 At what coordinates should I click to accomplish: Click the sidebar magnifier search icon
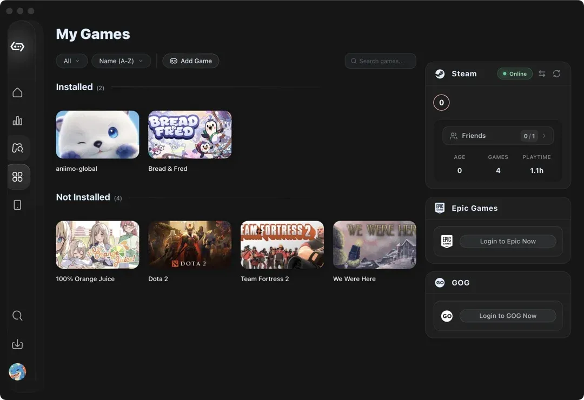17,316
